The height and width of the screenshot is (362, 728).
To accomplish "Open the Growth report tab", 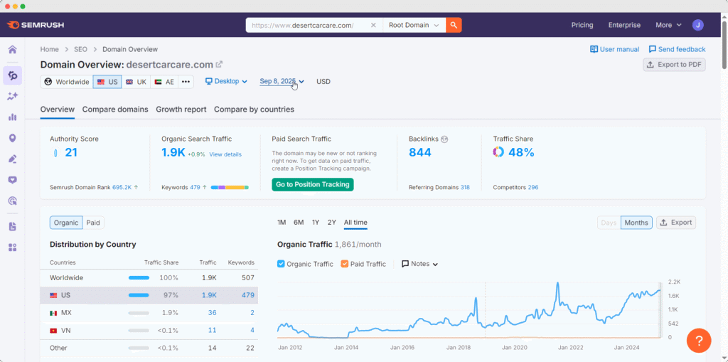I will coord(181,110).
